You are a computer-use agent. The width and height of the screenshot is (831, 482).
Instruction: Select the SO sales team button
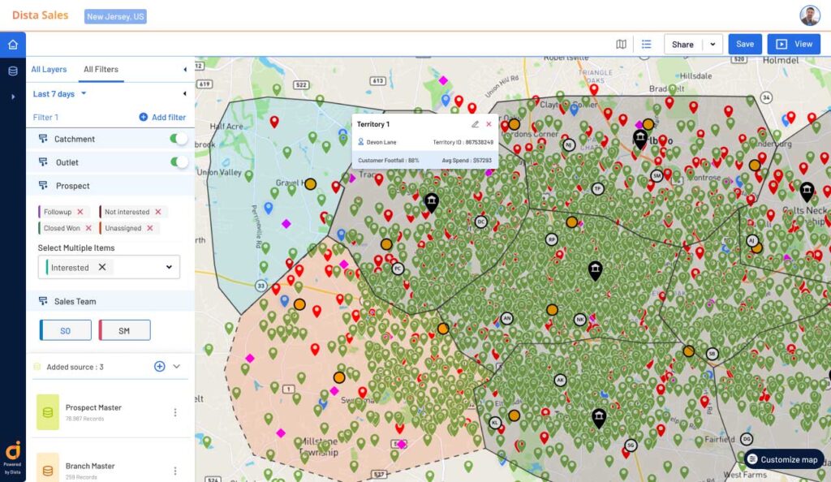tap(66, 330)
